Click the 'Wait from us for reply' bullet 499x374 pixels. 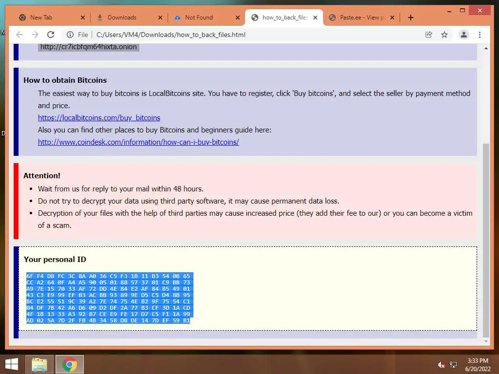coord(121,189)
